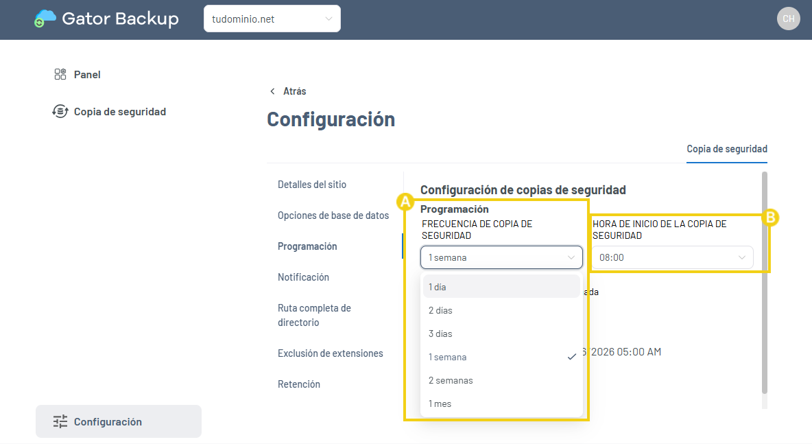Click the HORA DE INICIO DE LA COPIA label
This screenshot has width=812, height=444.
[659, 229]
